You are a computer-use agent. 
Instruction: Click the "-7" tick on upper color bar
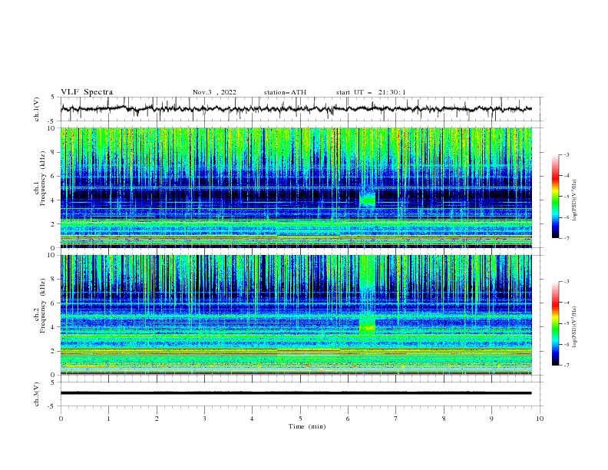tap(566, 238)
